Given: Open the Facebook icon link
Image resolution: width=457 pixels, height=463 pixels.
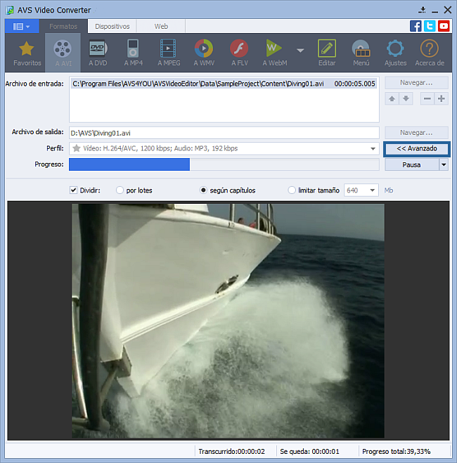Looking at the screenshot, I should [x=416, y=26].
